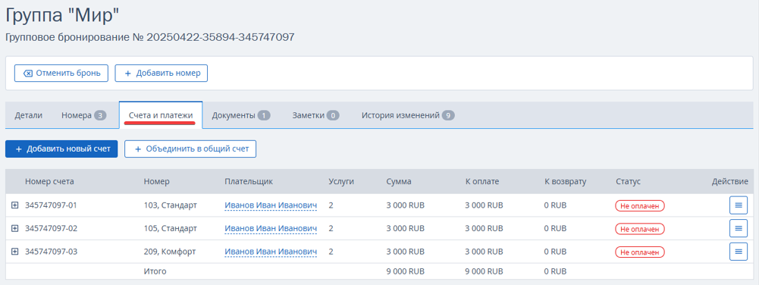This screenshot has height=285, width=759.
Task: Open the Номера tab
Action: (83, 115)
